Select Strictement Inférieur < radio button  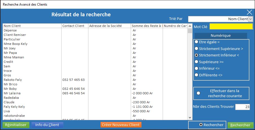click(197, 55)
